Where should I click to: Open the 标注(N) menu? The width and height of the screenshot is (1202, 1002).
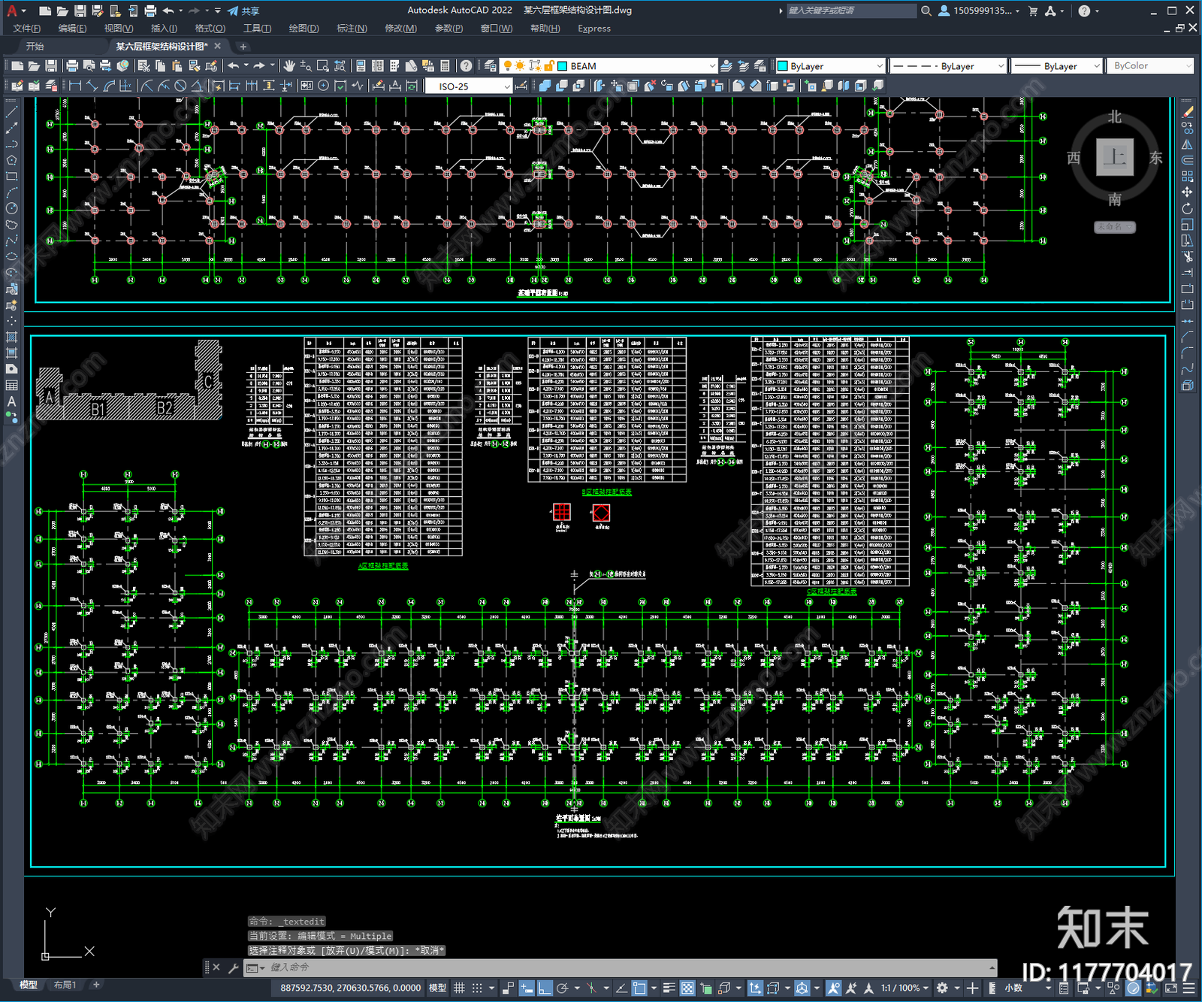click(352, 29)
